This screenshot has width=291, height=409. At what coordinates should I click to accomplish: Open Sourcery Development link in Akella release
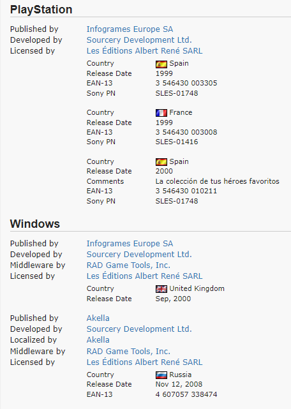click(139, 329)
